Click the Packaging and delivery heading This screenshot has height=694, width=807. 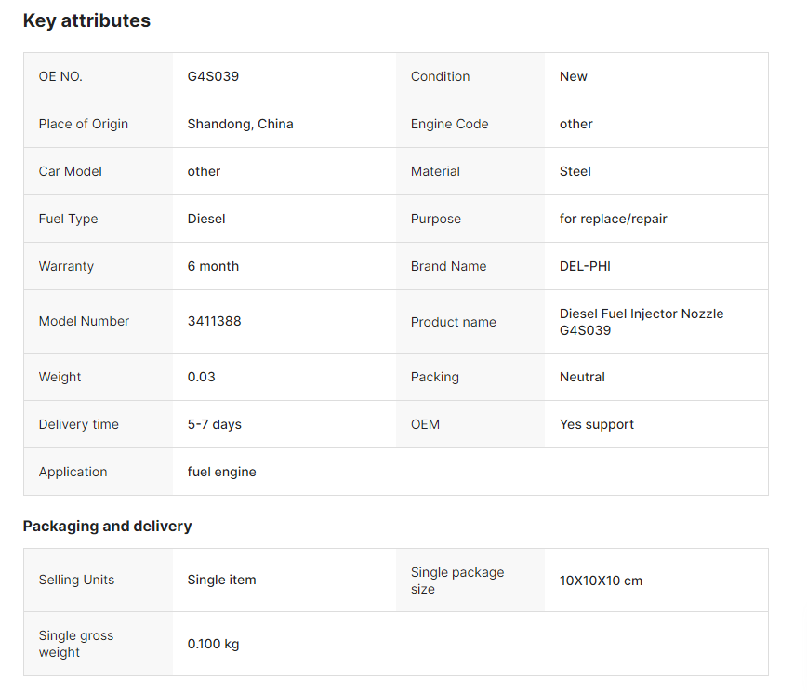point(107,527)
